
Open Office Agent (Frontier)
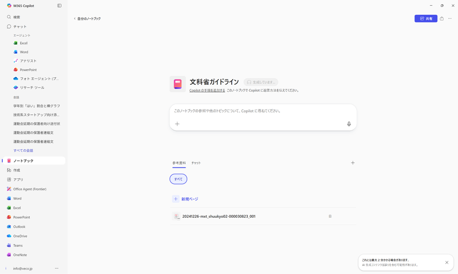34,189
